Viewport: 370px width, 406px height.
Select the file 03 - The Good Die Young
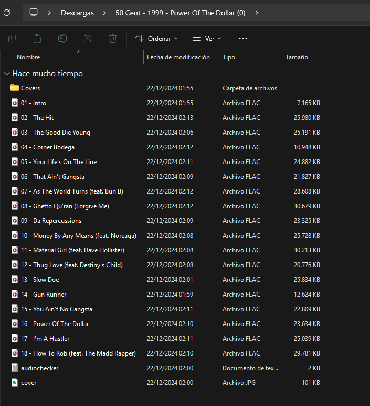pos(56,133)
